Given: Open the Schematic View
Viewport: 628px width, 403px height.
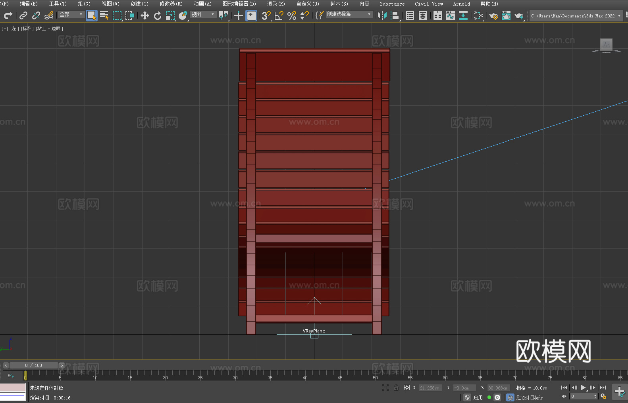Looking at the screenshot, I should tap(478, 15).
